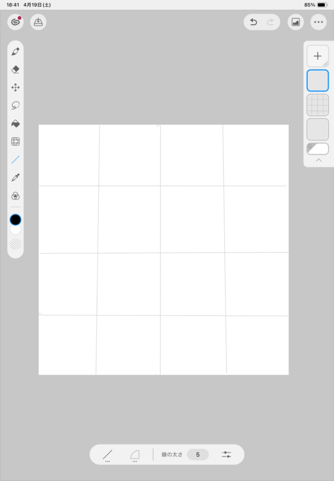Open the color mixing circles tool
334x481 pixels.
pos(15,196)
